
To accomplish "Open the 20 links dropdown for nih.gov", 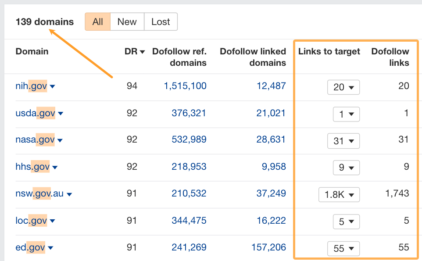I will coord(343,87).
